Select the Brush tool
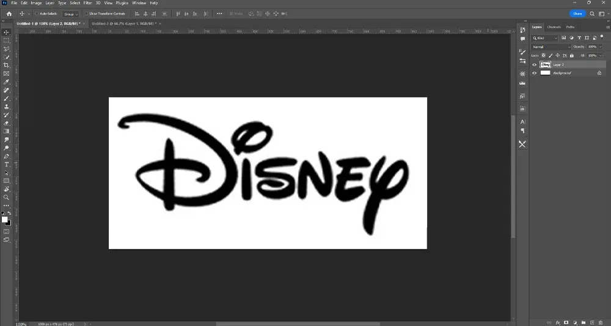The image size is (611, 326). (6, 98)
